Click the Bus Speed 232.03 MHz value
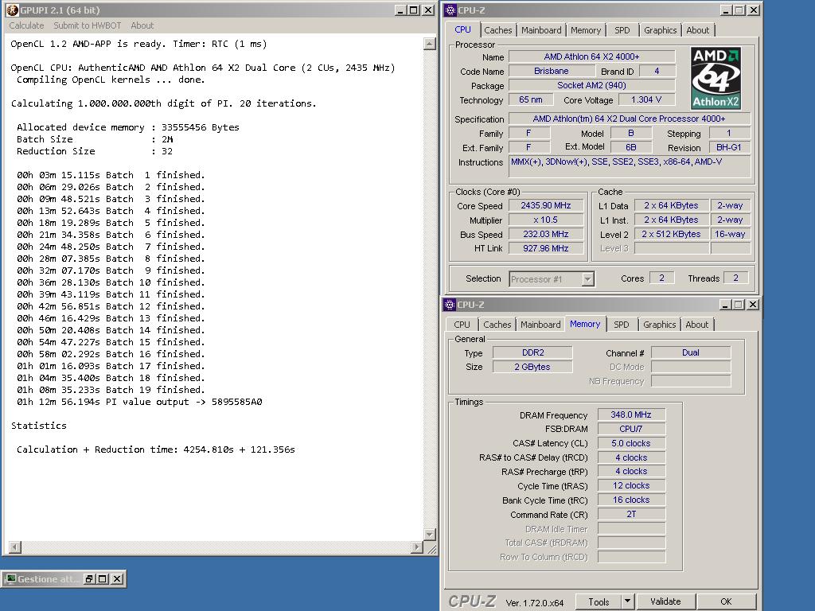The height and width of the screenshot is (611, 815). click(546, 235)
